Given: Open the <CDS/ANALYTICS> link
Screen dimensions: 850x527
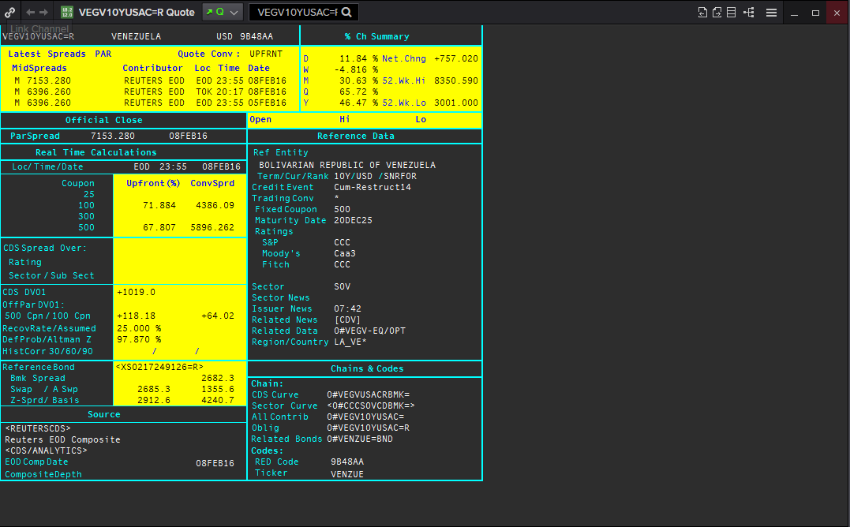Looking at the screenshot, I should pos(46,451).
